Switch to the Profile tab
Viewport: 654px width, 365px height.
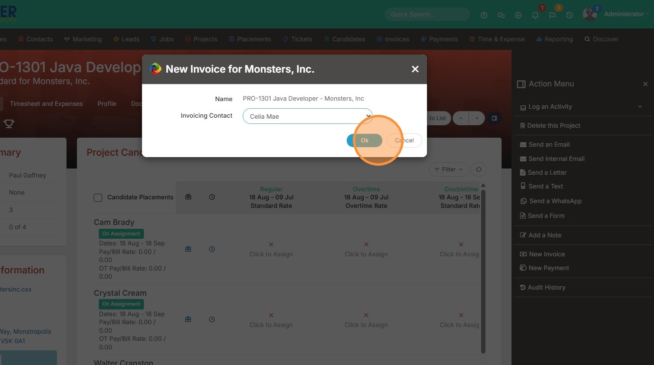coord(107,104)
